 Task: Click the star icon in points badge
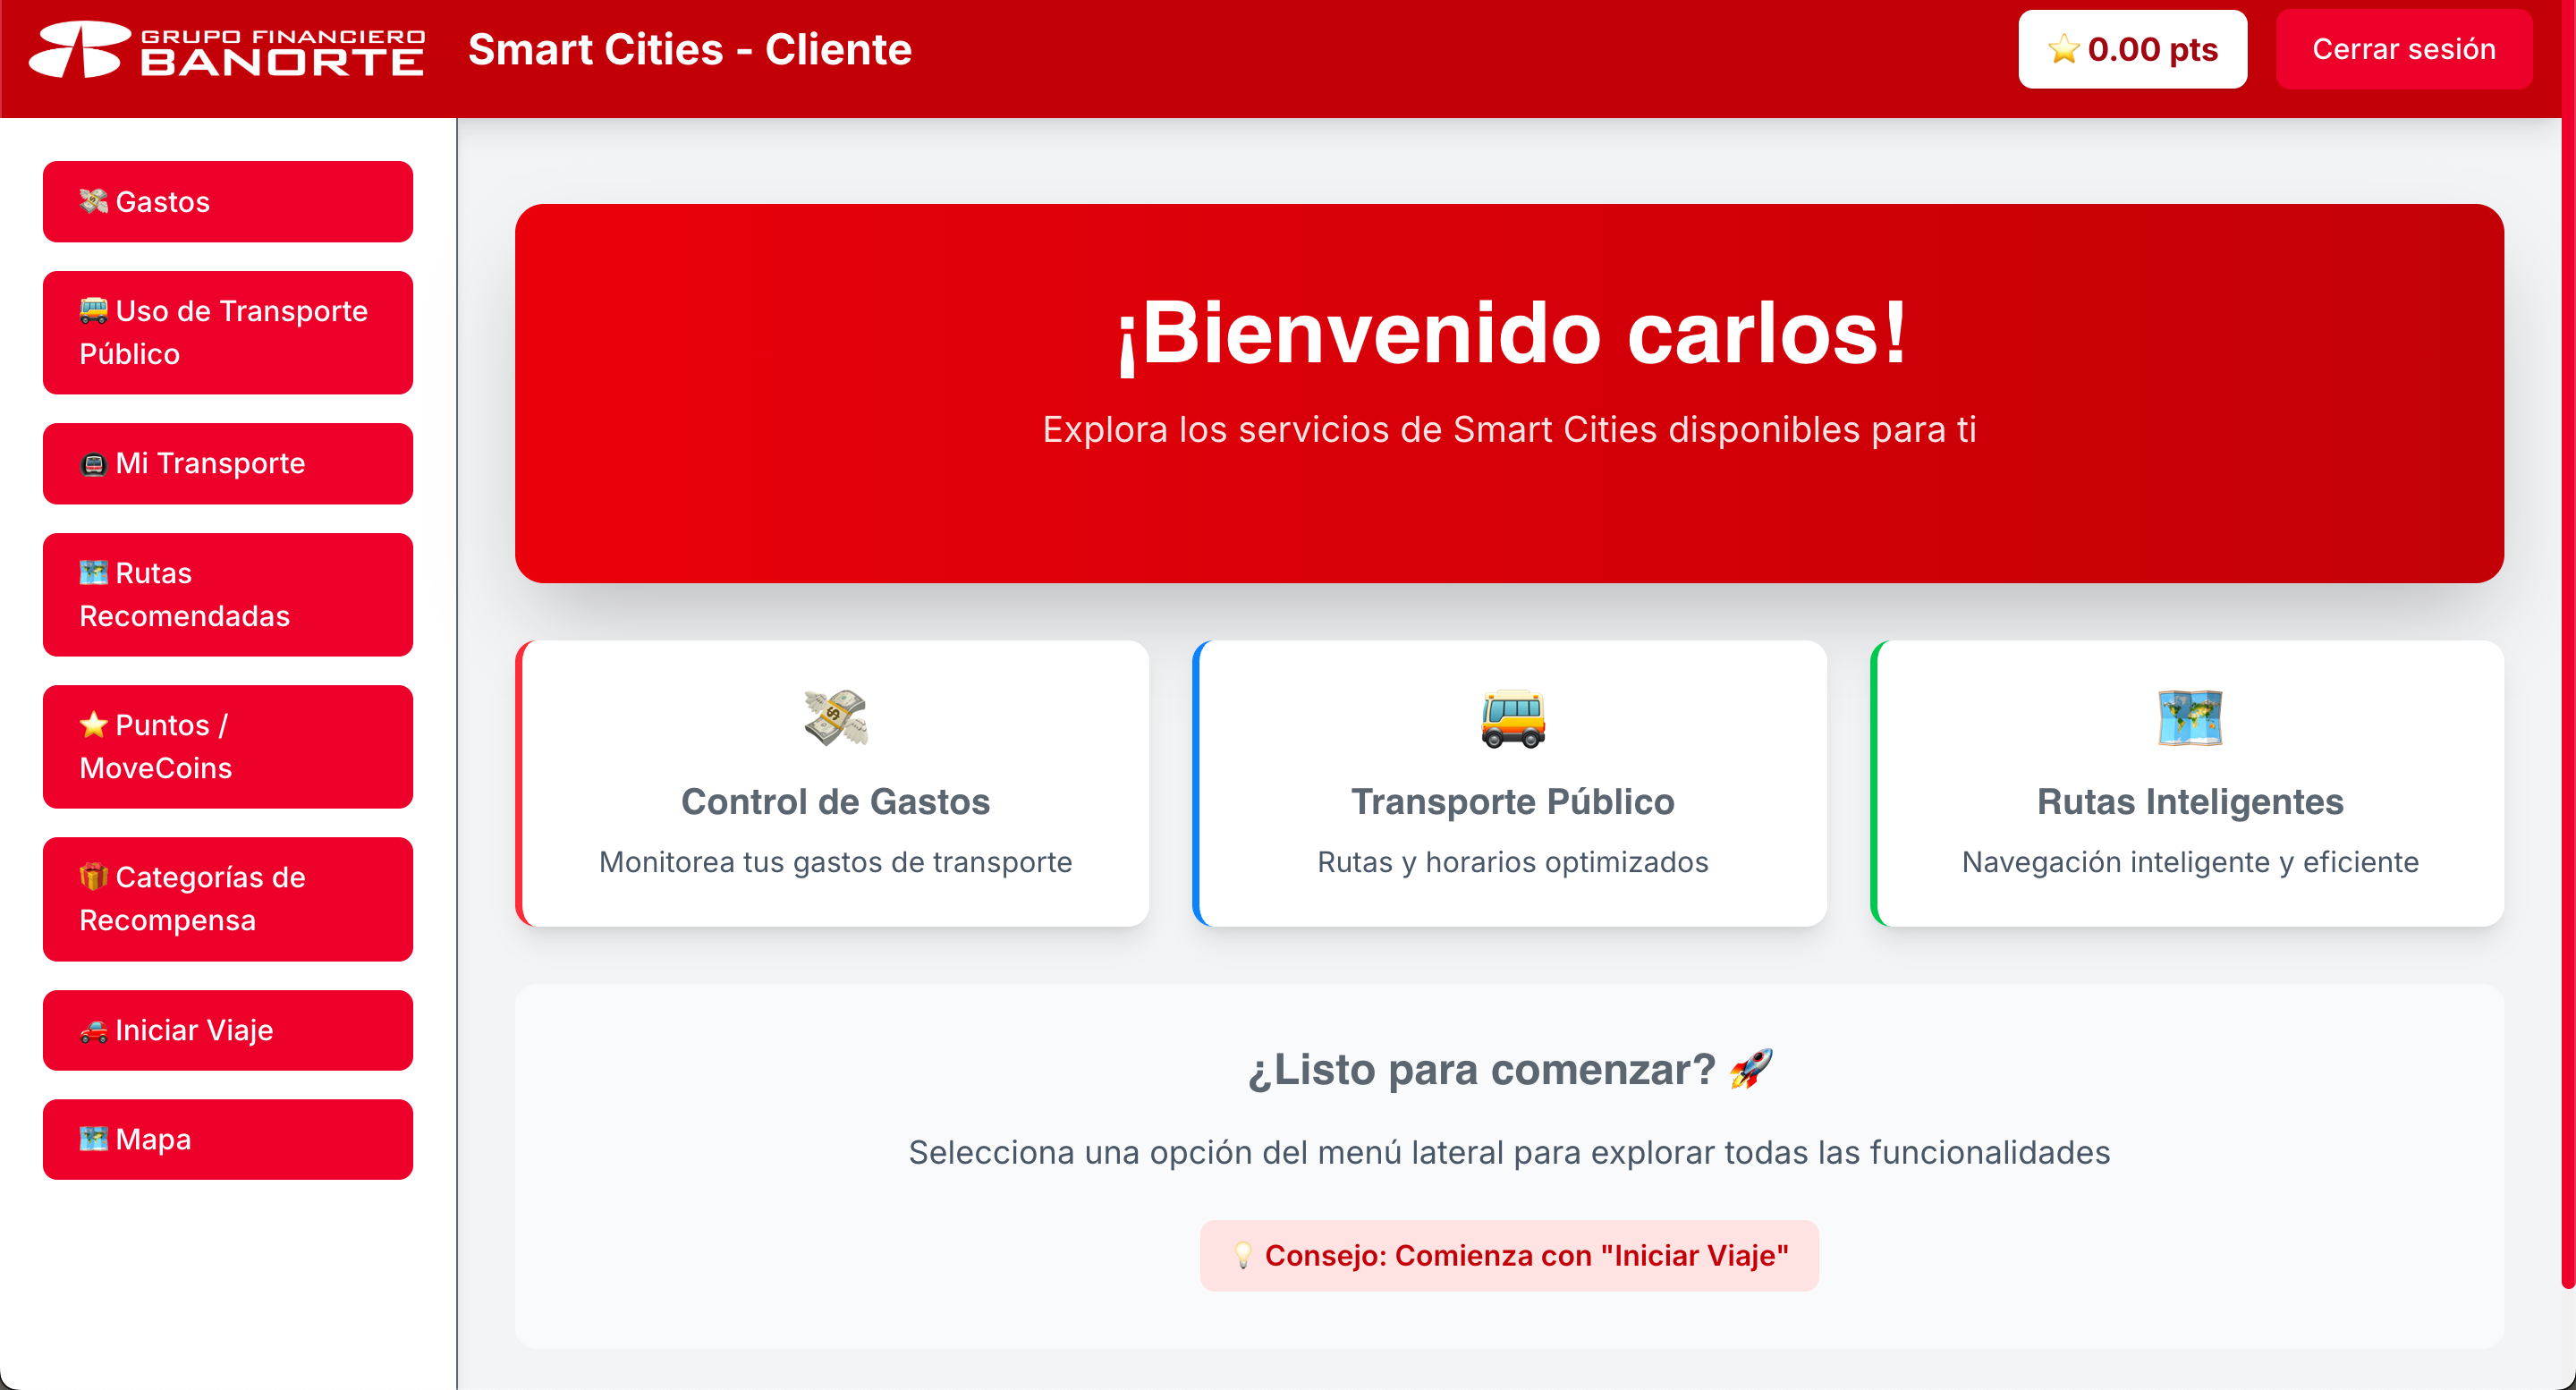[x=2063, y=49]
